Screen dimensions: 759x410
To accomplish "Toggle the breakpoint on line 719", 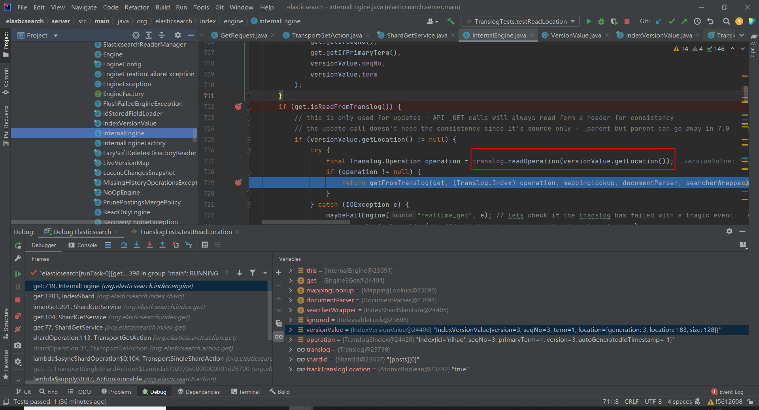I will click(238, 182).
